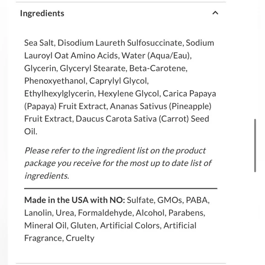Click 'Ananas Sativus (Pineapple)' text
Viewport: 265px width, 265px height.
tap(160, 106)
